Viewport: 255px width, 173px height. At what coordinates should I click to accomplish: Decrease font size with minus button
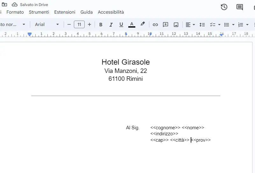point(69,24)
